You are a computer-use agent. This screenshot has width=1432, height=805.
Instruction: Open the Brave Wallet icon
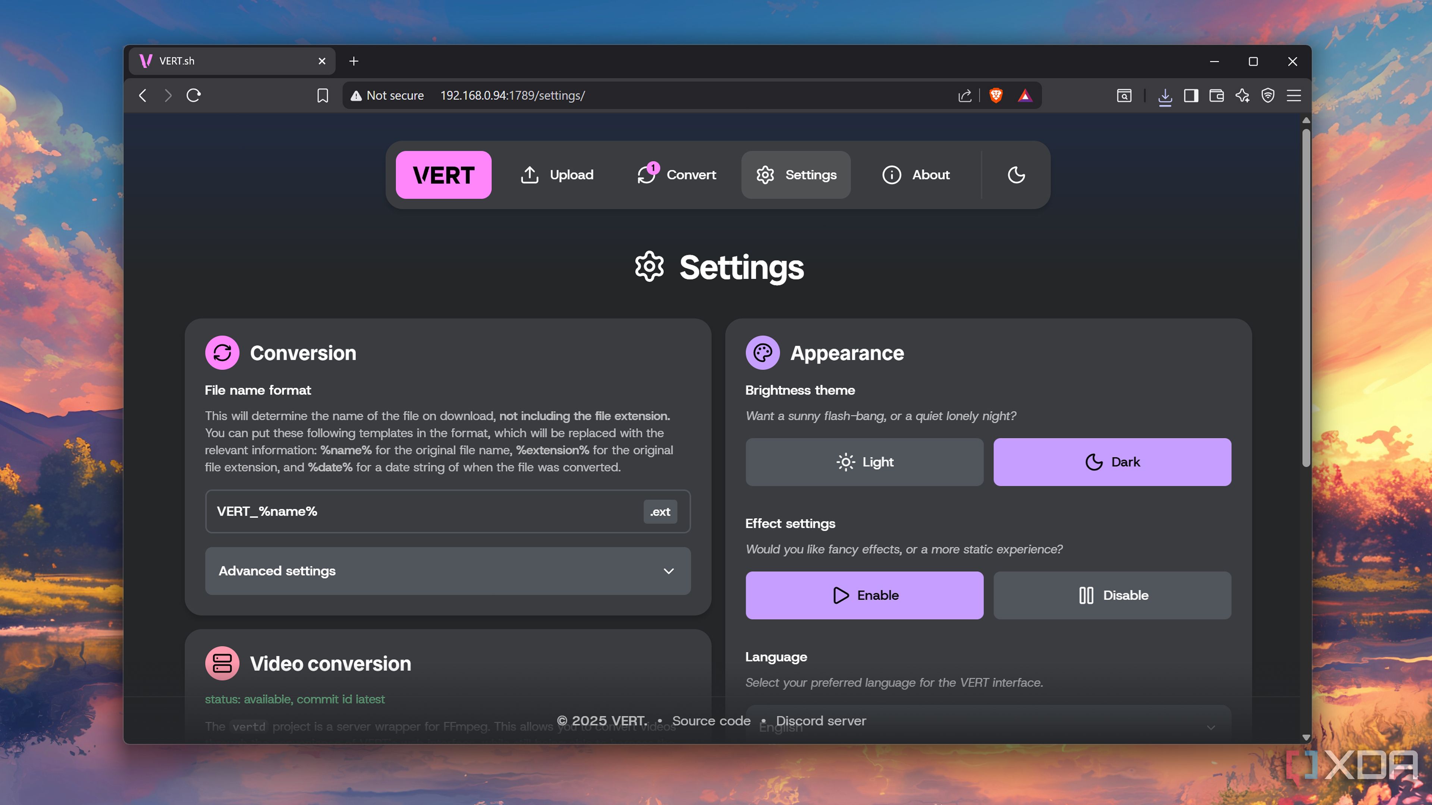coord(1216,95)
